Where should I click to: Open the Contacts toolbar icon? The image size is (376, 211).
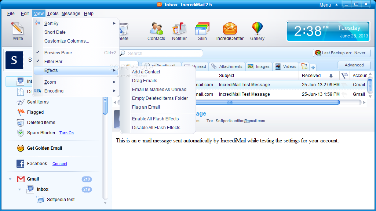pos(156,28)
